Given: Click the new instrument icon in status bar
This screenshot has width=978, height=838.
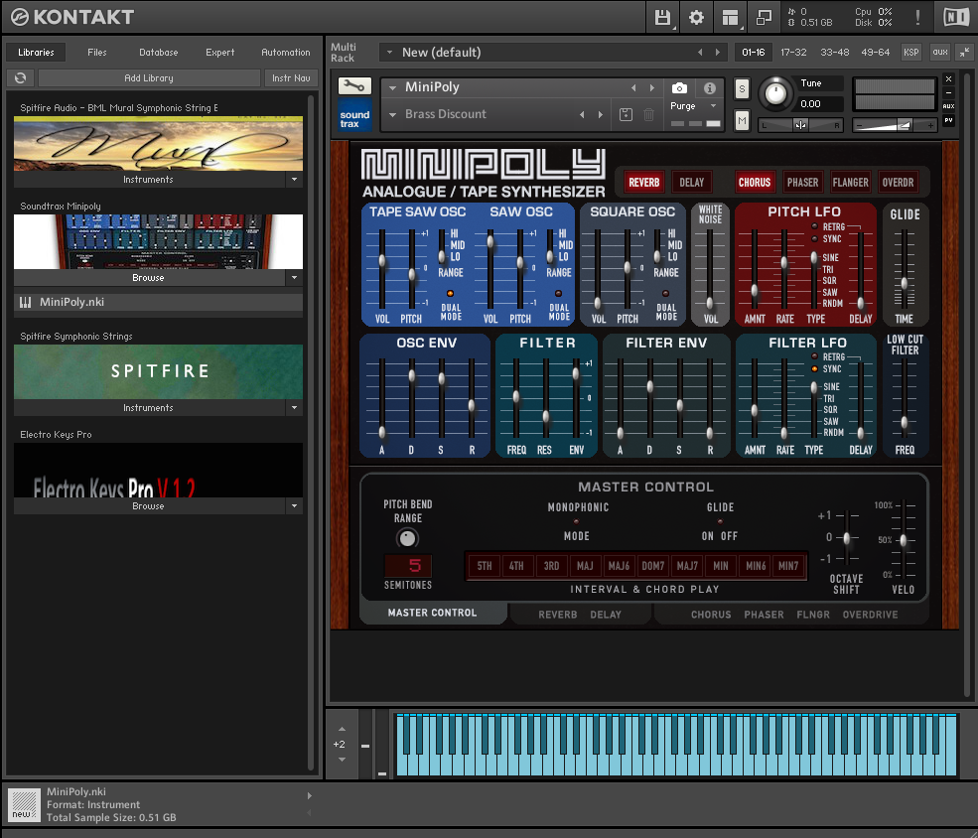Looking at the screenshot, I should [x=24, y=805].
